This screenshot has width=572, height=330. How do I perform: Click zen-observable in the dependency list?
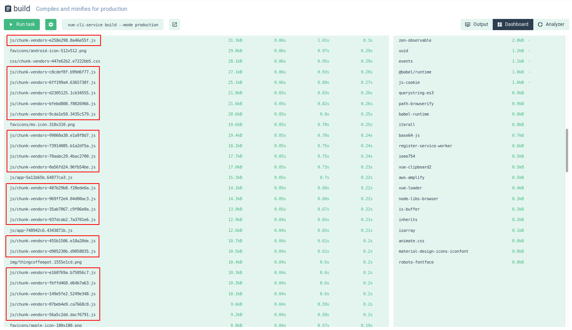pos(415,40)
